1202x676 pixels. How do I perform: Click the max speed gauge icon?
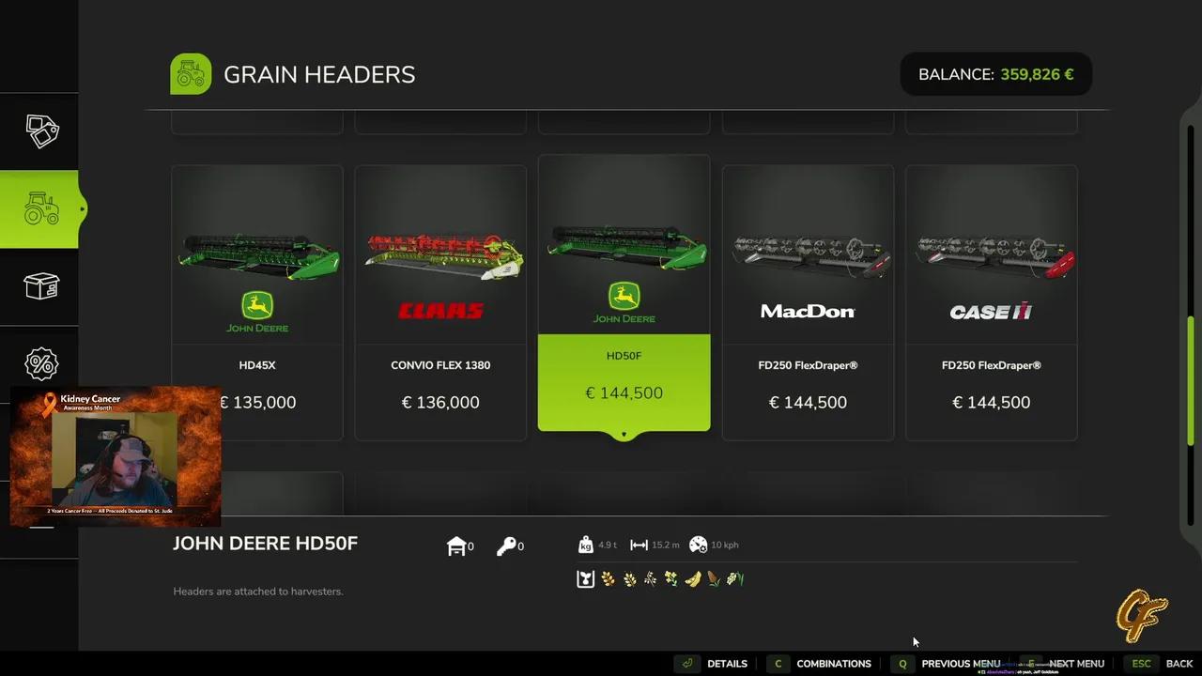click(x=698, y=545)
